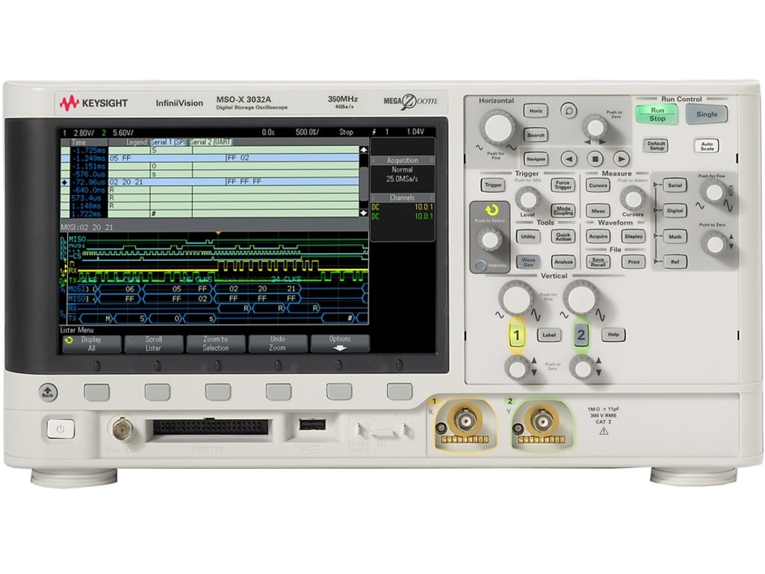Toggle channel 1 with the yellow key
This screenshot has width=765, height=574.
(517, 335)
